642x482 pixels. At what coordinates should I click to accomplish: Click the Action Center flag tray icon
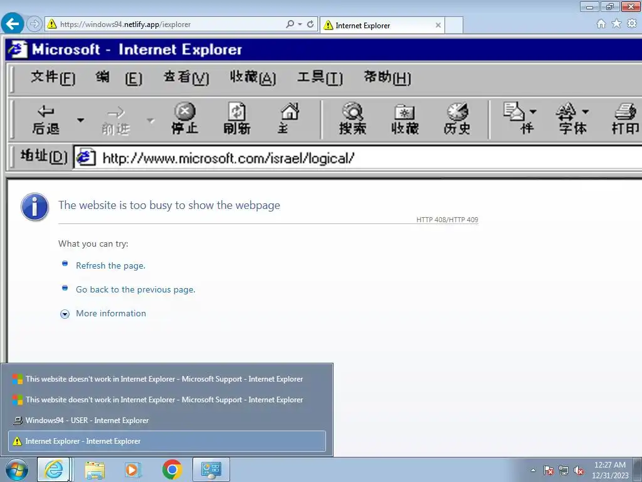coord(549,470)
